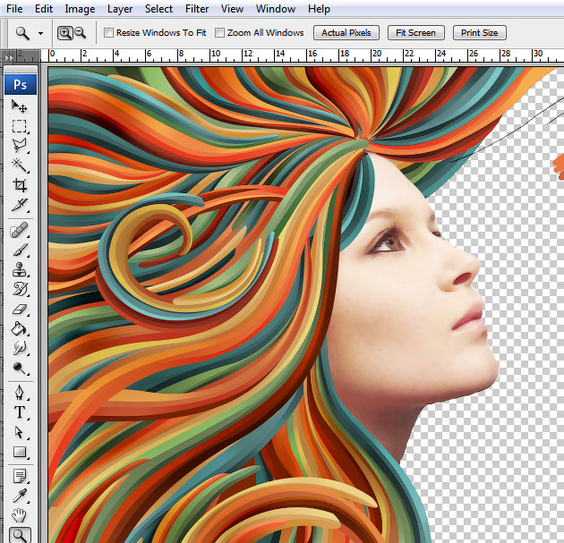The image size is (564, 543).
Task: Open the Help menu
Action: click(x=319, y=9)
